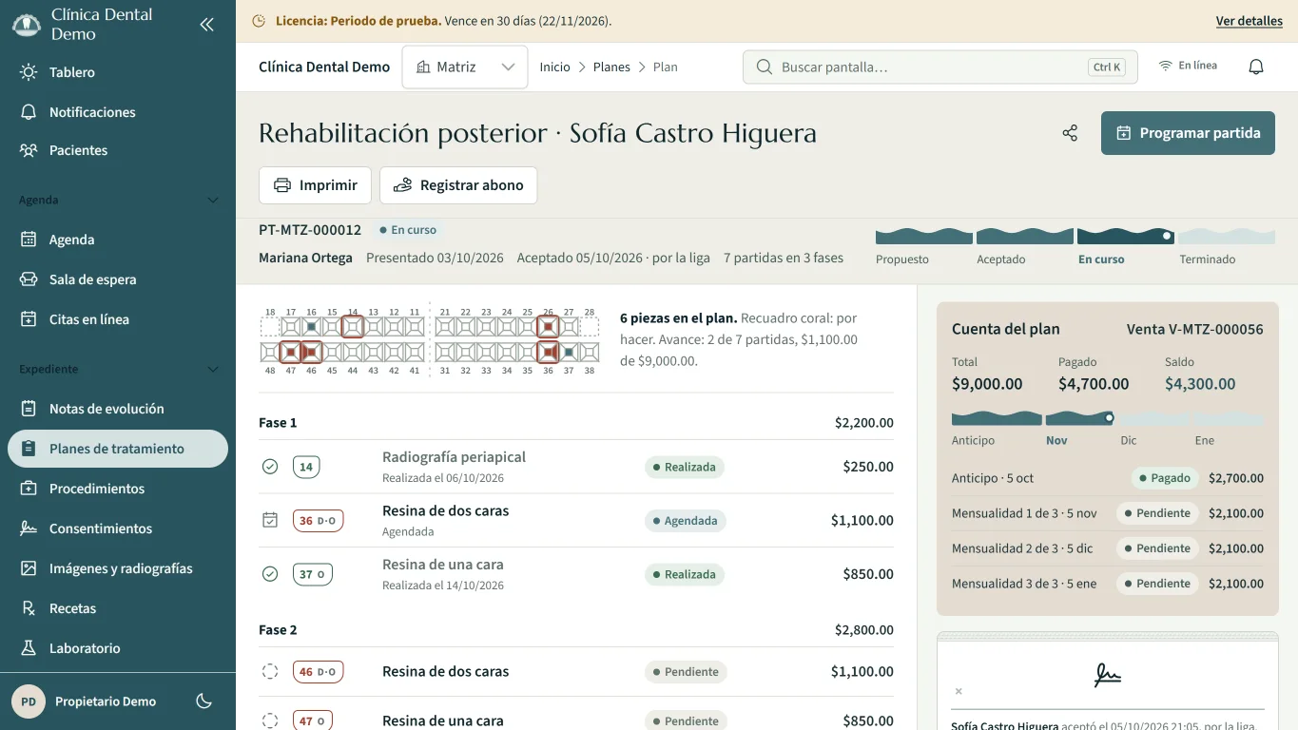
Task: Click Inicio breadcrumb link
Action: click(554, 67)
